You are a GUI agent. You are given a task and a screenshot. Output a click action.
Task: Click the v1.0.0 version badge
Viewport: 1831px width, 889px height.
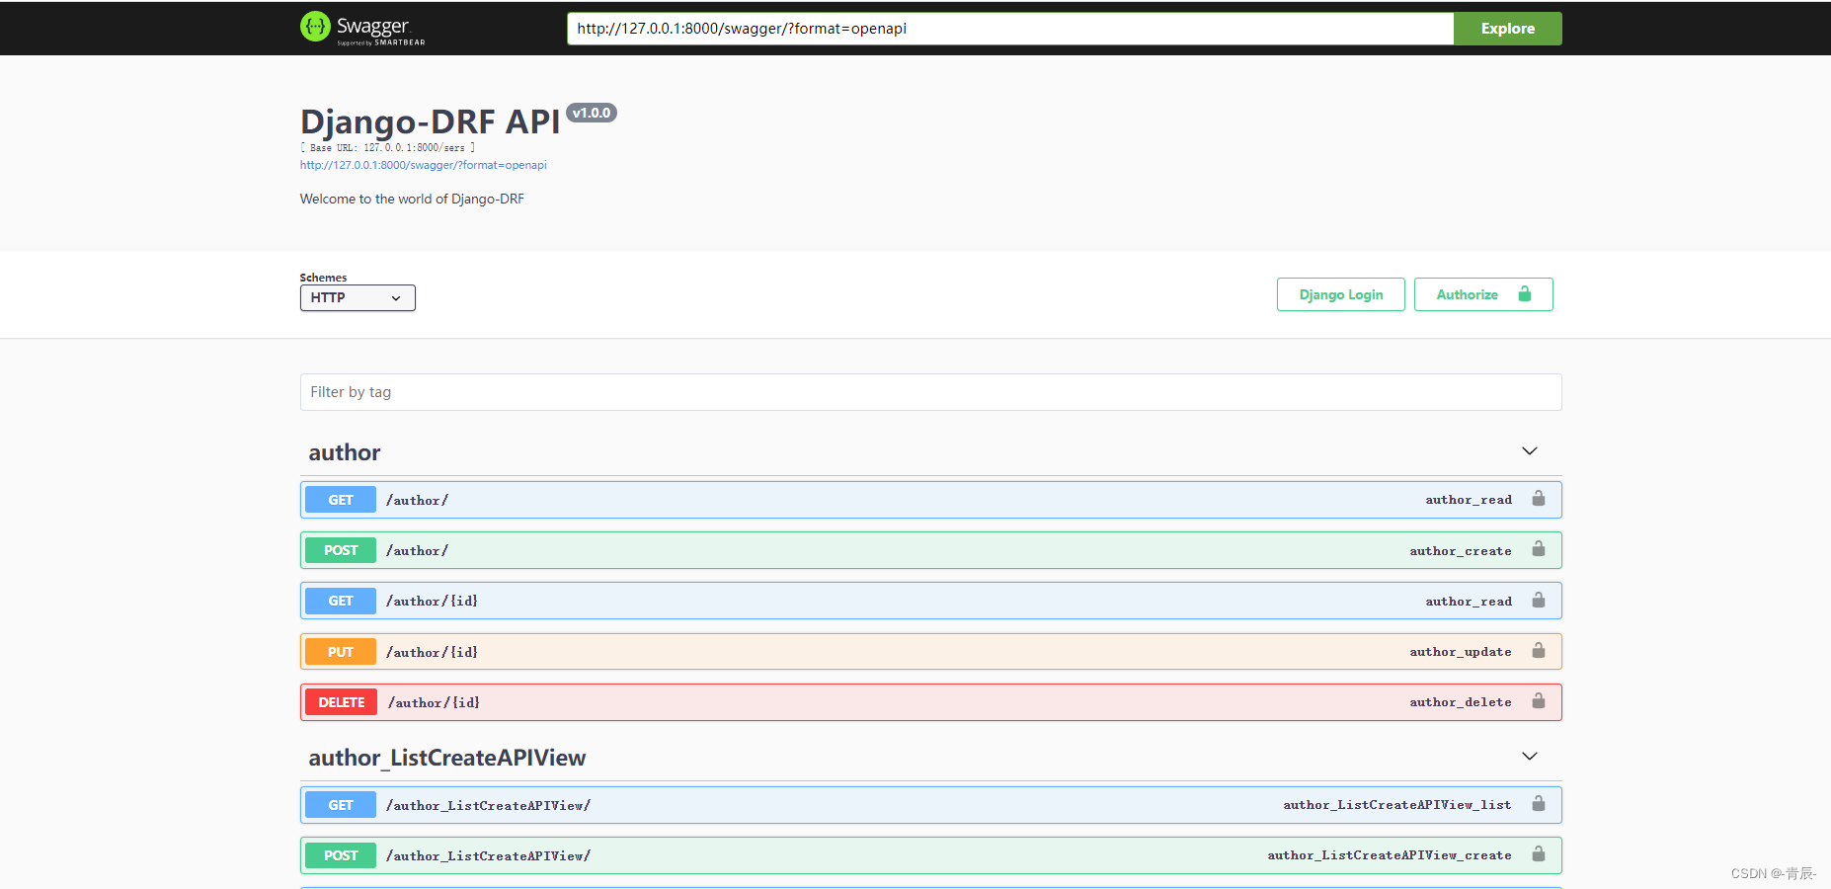[x=592, y=113]
